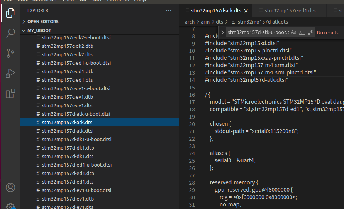Open the Extensions view
This screenshot has height=209, width=344.
coord(10,94)
